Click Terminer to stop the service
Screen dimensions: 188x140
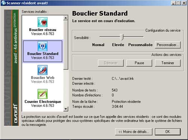click(x=168, y=63)
